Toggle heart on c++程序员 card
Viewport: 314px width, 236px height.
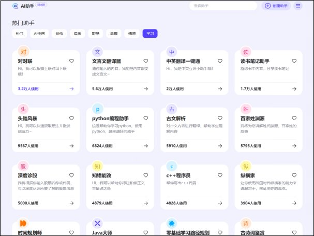point(220,175)
